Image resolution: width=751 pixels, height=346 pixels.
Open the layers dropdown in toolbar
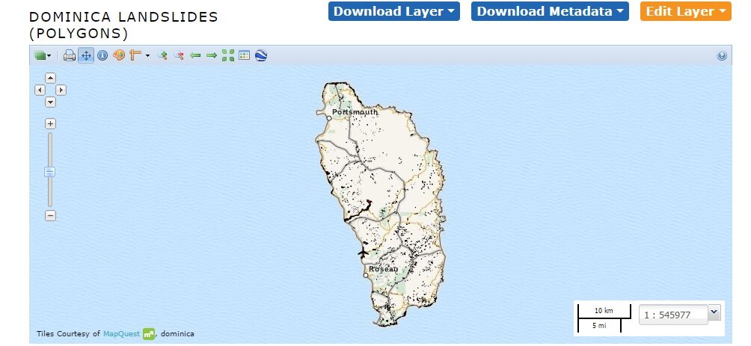pos(43,55)
